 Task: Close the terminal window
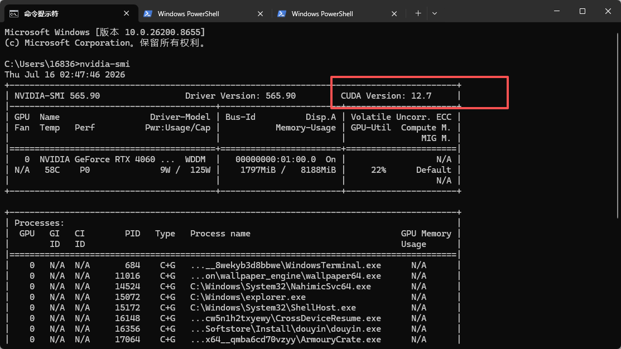pyautogui.click(x=608, y=11)
